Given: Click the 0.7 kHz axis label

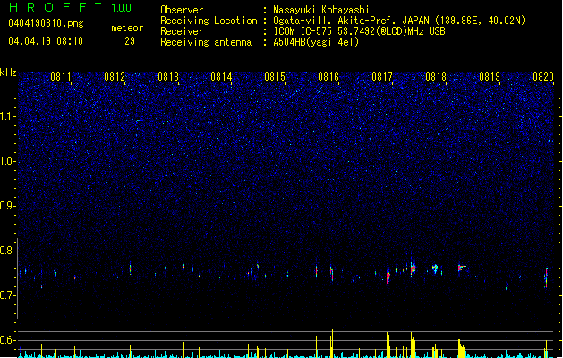Looking at the screenshot, I should [8, 295].
